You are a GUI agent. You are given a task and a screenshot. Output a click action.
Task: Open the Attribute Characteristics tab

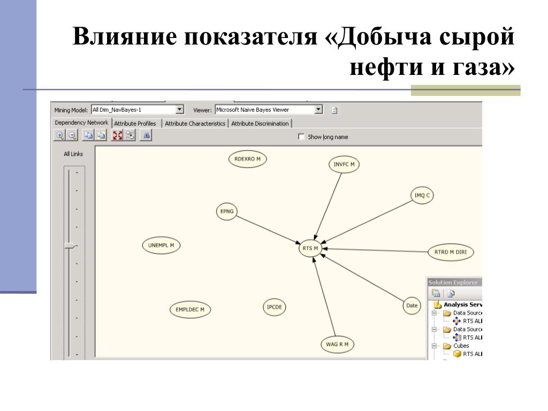[x=195, y=124]
